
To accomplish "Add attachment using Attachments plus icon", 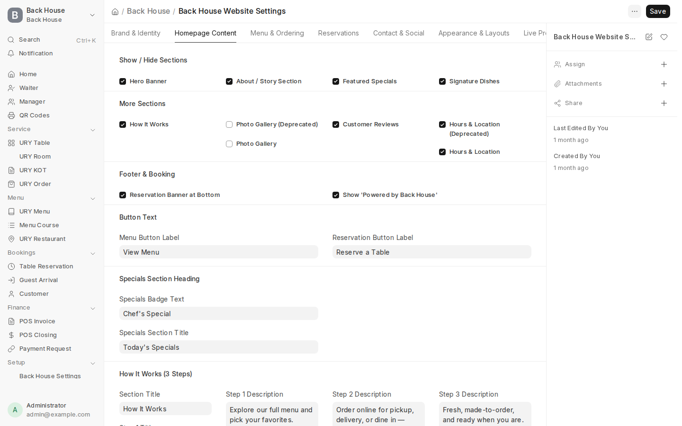I will tap(664, 84).
